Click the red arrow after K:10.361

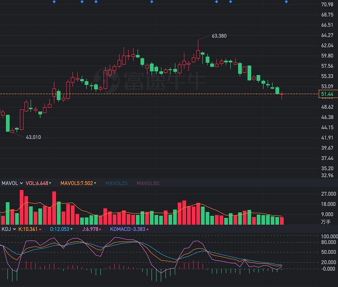(x=40, y=229)
